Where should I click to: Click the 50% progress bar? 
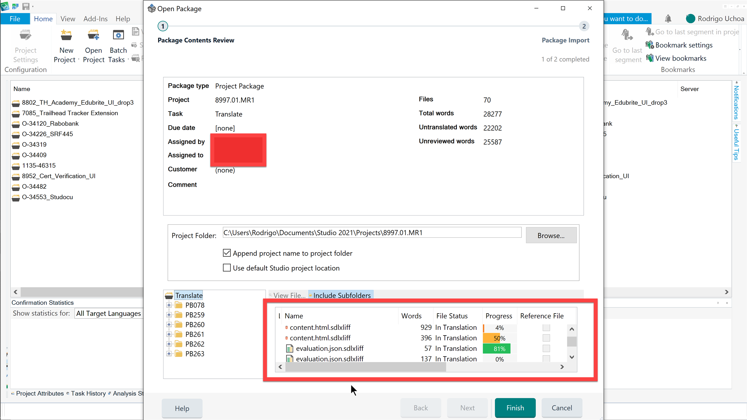pos(499,338)
